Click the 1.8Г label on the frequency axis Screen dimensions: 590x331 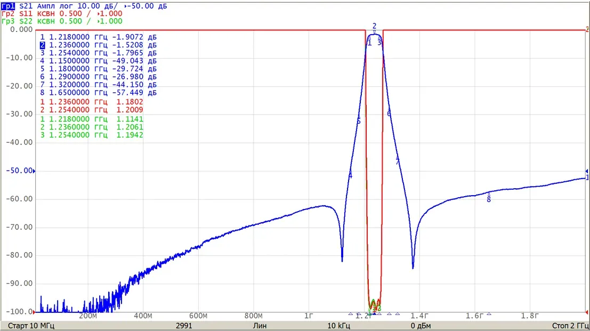[530, 316]
